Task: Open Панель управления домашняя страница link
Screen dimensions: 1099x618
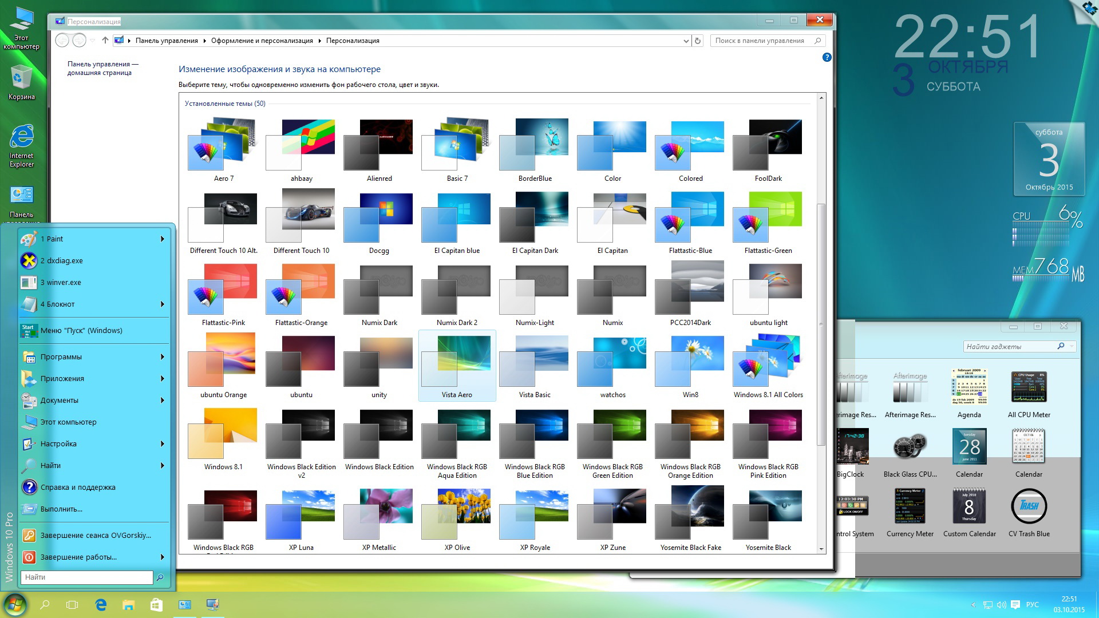Action: [x=102, y=68]
